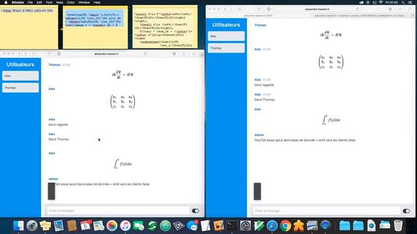Click the menu bar clock

(x=392, y=3)
